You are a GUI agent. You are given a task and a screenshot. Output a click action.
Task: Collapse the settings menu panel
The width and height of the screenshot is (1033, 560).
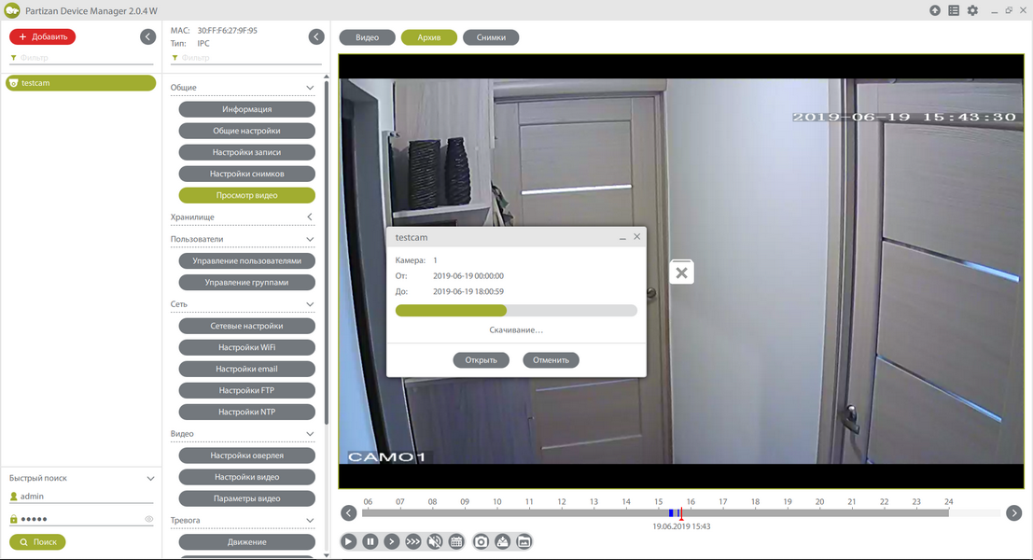pos(316,37)
